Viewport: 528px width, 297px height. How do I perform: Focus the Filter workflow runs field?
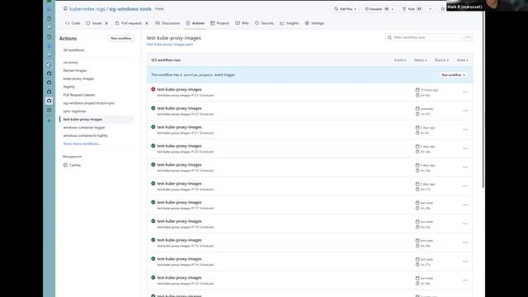point(423,38)
